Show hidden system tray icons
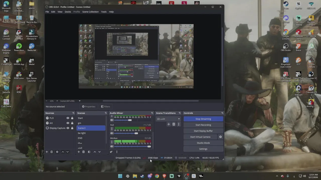 (277, 176)
